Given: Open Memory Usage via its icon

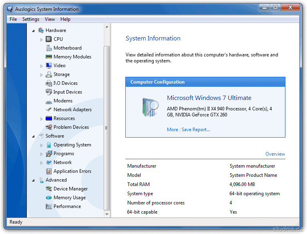Looking at the screenshot, I should tap(48, 198).
